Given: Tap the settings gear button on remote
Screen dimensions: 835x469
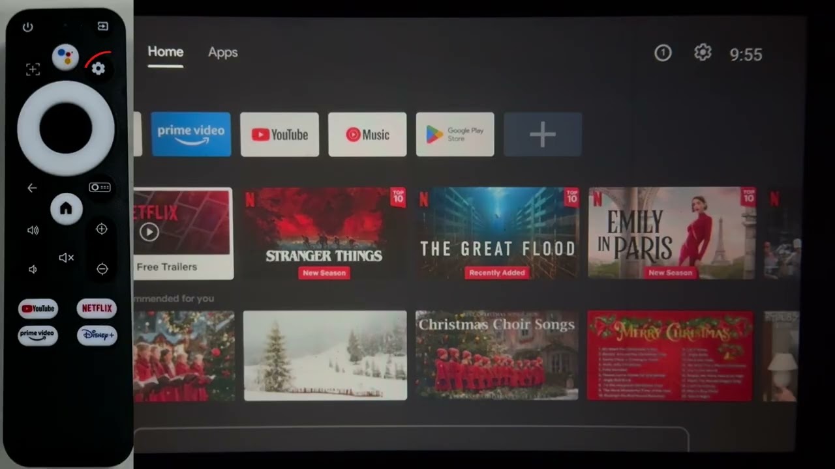Looking at the screenshot, I should (x=98, y=68).
